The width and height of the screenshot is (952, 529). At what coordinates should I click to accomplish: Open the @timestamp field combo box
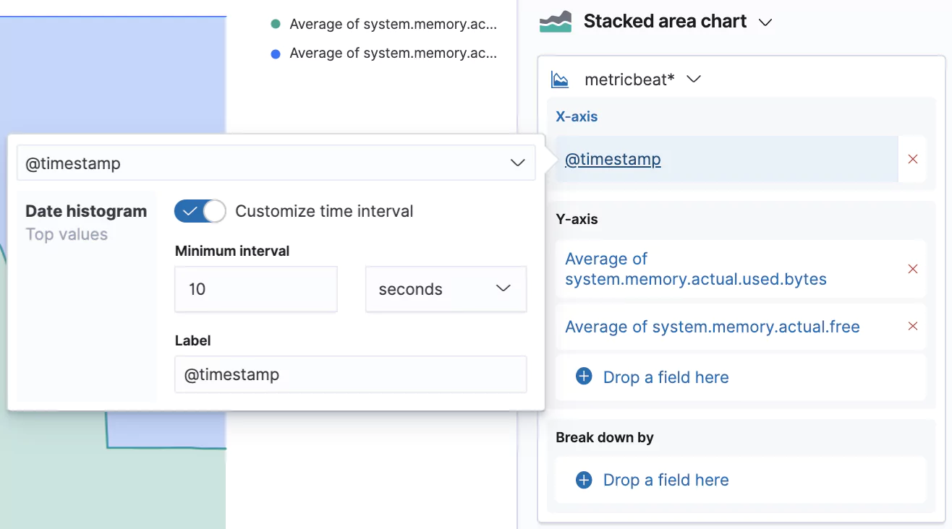coord(276,163)
